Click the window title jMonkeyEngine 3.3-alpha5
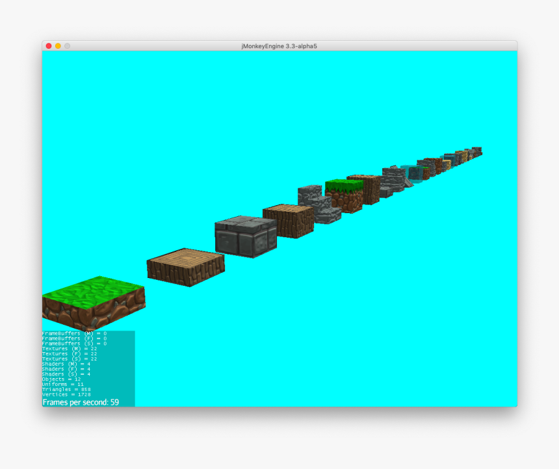This screenshot has height=469, width=559. (x=279, y=46)
